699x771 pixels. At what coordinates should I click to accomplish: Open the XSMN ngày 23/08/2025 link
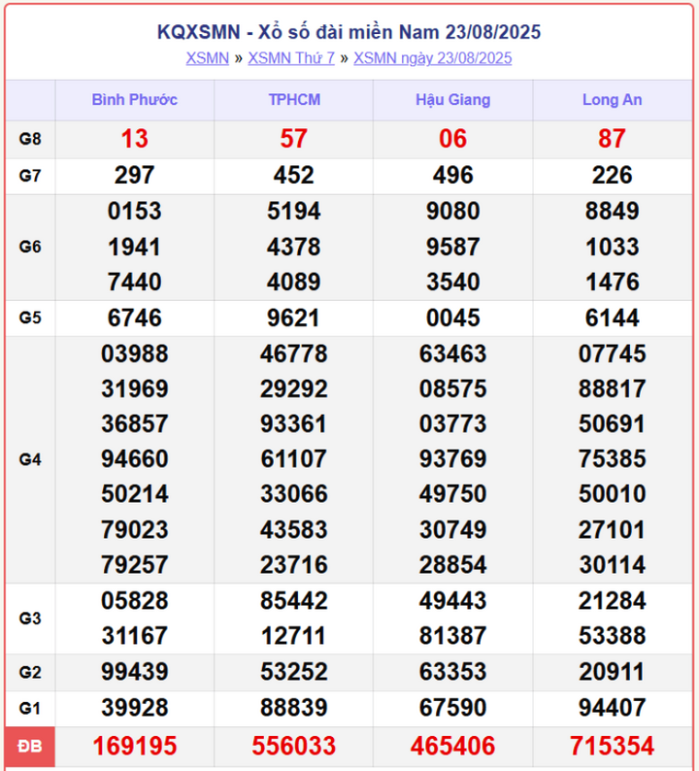click(x=433, y=58)
